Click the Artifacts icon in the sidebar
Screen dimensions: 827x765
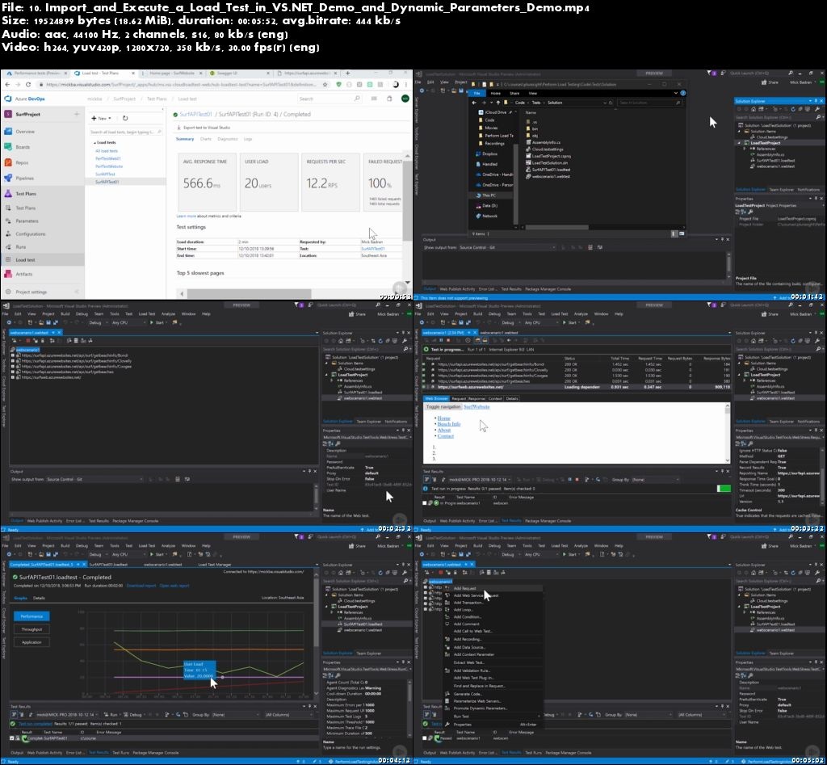(8, 274)
